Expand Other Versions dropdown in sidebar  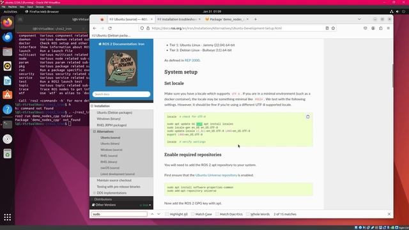tap(121, 205)
